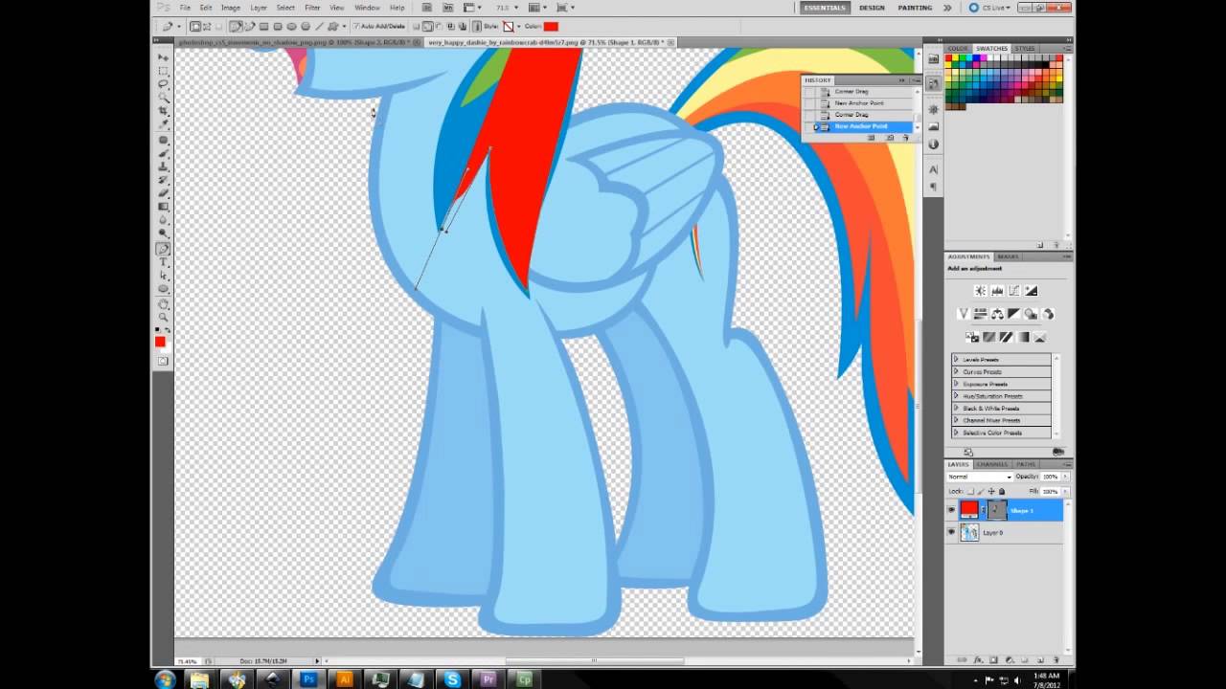The image size is (1226, 689).
Task: Expand Selective Color Presets
Action: pyautogui.click(x=956, y=433)
